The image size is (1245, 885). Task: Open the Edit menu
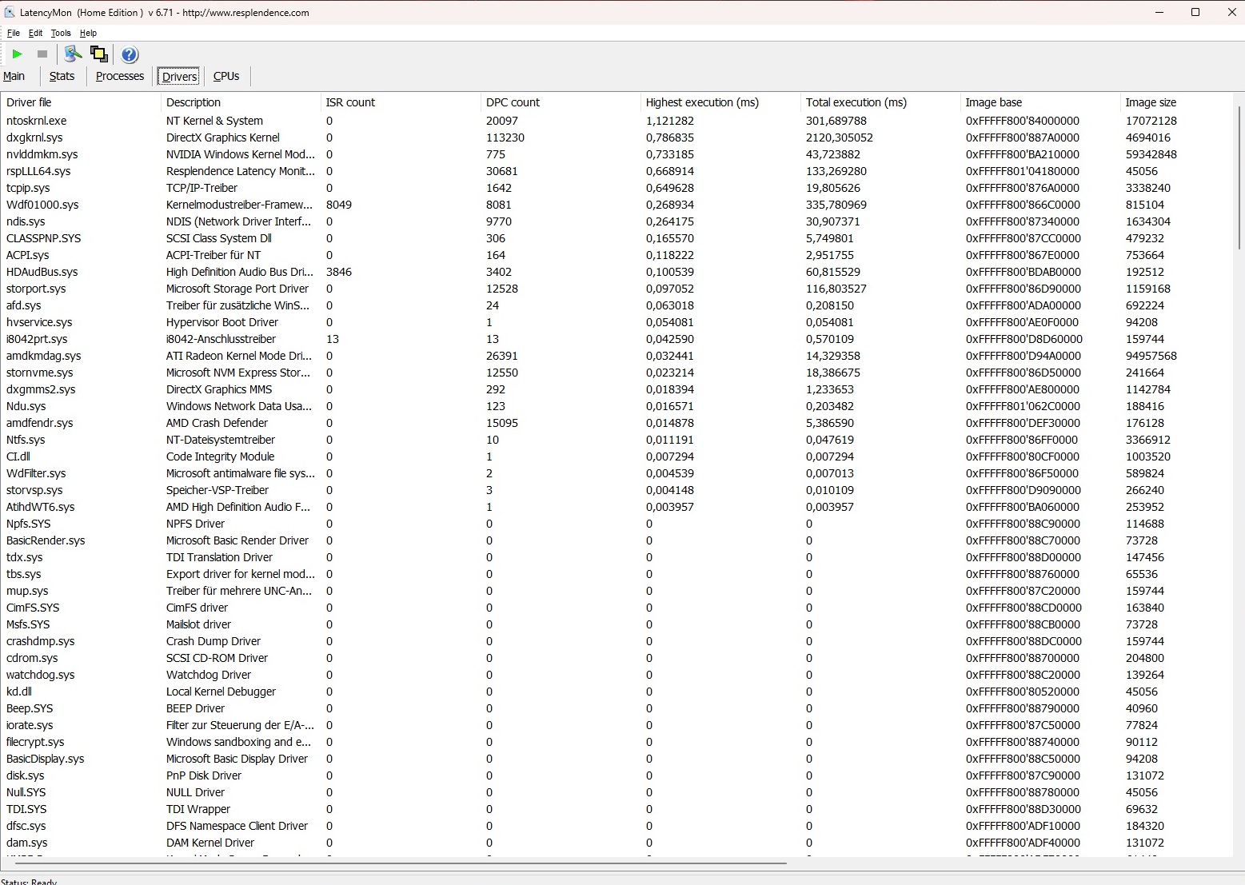[x=36, y=33]
